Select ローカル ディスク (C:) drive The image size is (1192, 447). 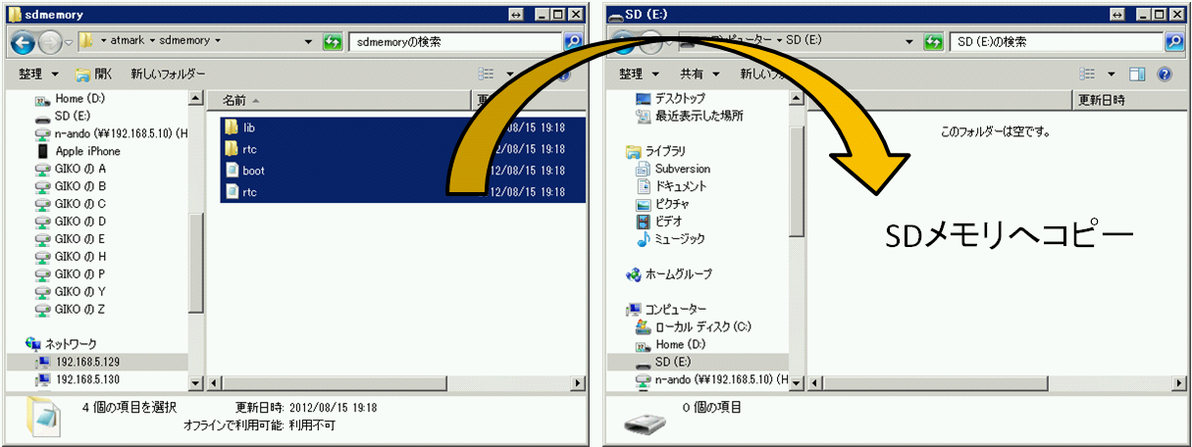tap(694, 327)
